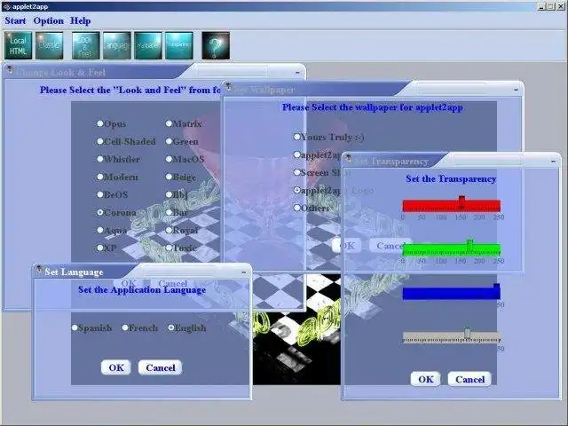Select the Opus look and feel
Viewport: 568px width, 426px height.
(112, 124)
